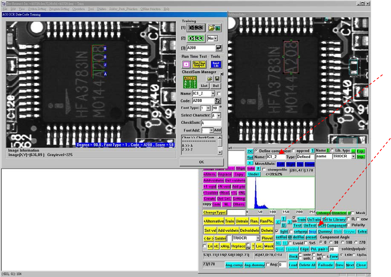
Task: Tick the append checkbox
Action: pos(294,151)
